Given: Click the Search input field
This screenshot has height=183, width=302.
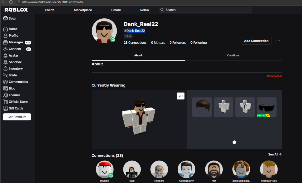Looking at the screenshot, I should pos(206,10).
